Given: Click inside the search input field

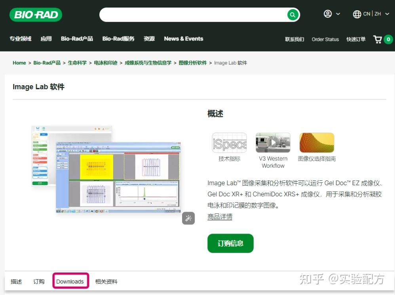Looking at the screenshot, I should pyautogui.click(x=193, y=15).
